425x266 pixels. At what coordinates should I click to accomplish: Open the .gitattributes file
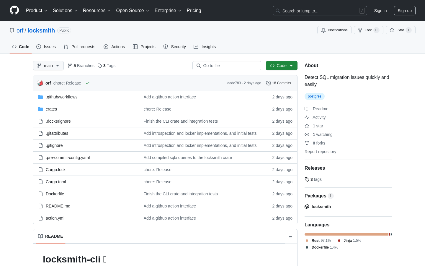pyautogui.click(x=57, y=133)
